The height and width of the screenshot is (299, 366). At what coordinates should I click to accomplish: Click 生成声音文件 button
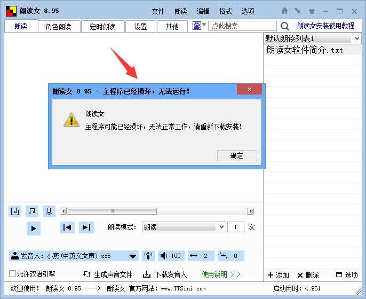[x=108, y=274]
